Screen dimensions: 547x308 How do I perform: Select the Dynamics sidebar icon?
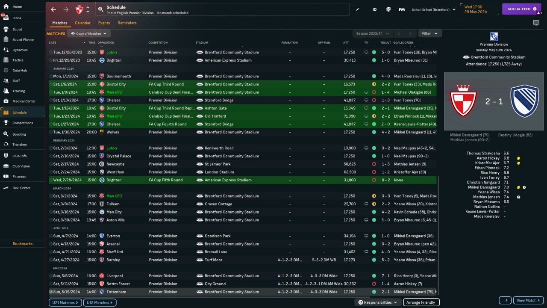[6, 50]
